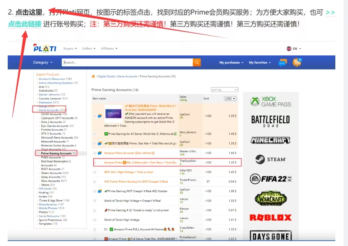The height and width of the screenshot is (246, 348).
Task: Click the 0.94 $ price
Action: [x=232, y=182]
